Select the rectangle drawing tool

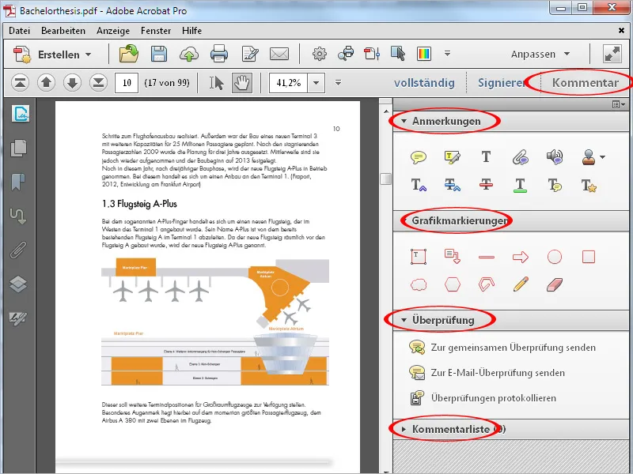[589, 257]
